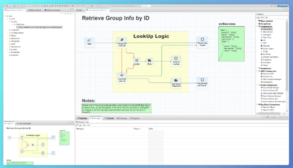
Task: Select the Record was Not Found end node
Action: coord(202,83)
